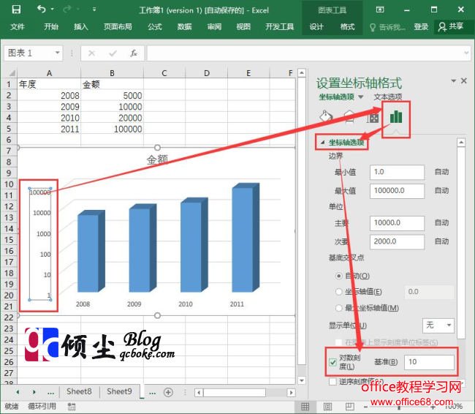Click the Select All corner triangle
Viewport: 475px width, 414px height.
click(12, 73)
